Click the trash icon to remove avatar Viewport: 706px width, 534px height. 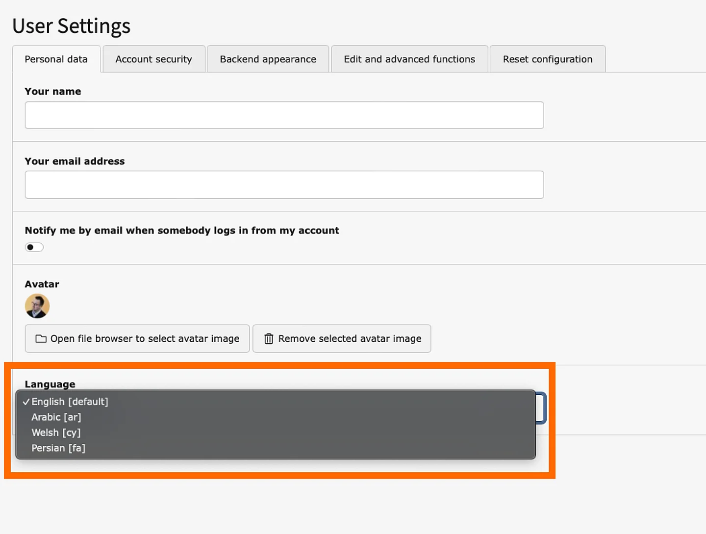tap(268, 338)
